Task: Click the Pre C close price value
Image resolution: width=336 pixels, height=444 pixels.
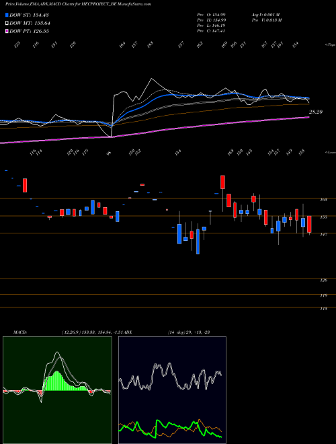Action: click(x=211, y=30)
